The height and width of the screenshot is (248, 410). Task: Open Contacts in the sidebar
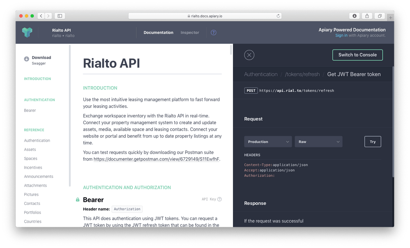point(32,204)
